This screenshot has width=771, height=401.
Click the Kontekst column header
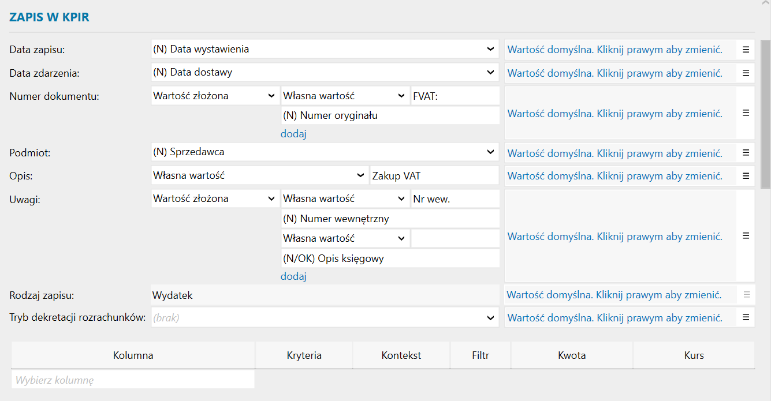401,355
